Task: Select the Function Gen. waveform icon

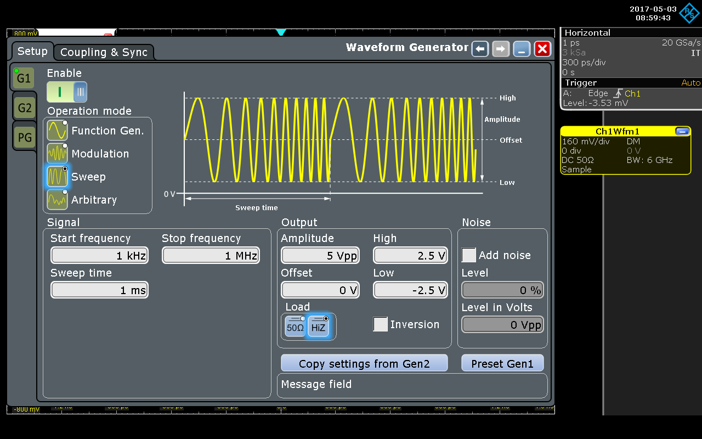Action: tap(57, 131)
